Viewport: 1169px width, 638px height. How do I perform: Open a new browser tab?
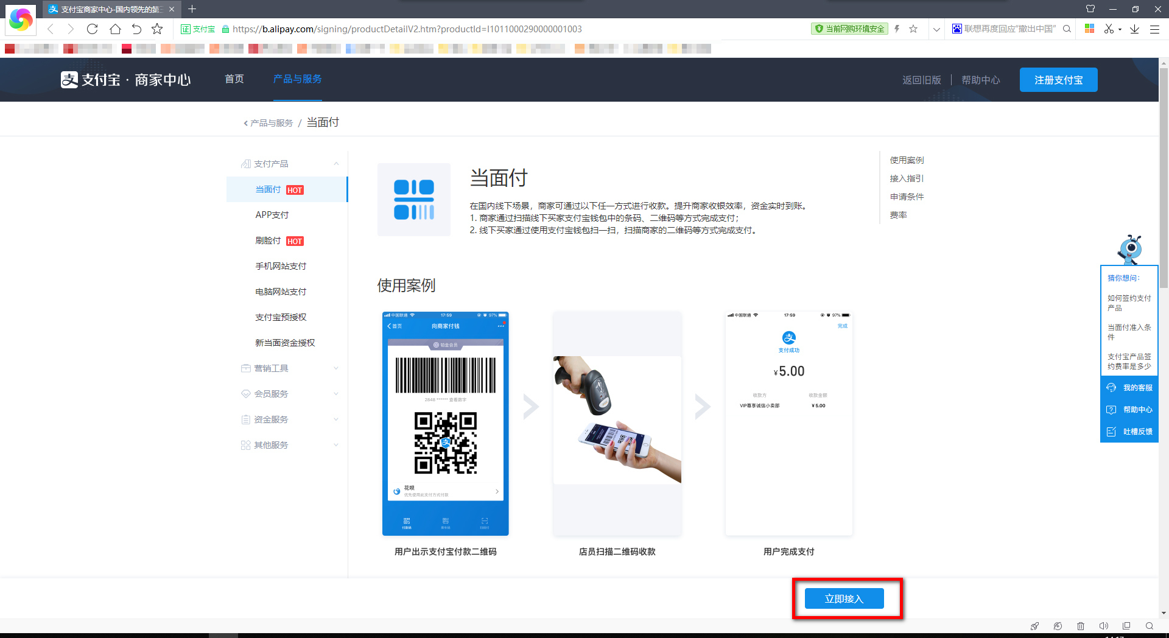pyautogui.click(x=192, y=9)
